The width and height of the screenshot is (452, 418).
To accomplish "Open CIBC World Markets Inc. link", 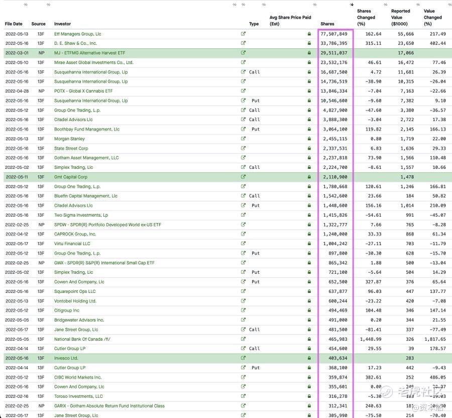I will (78, 377).
